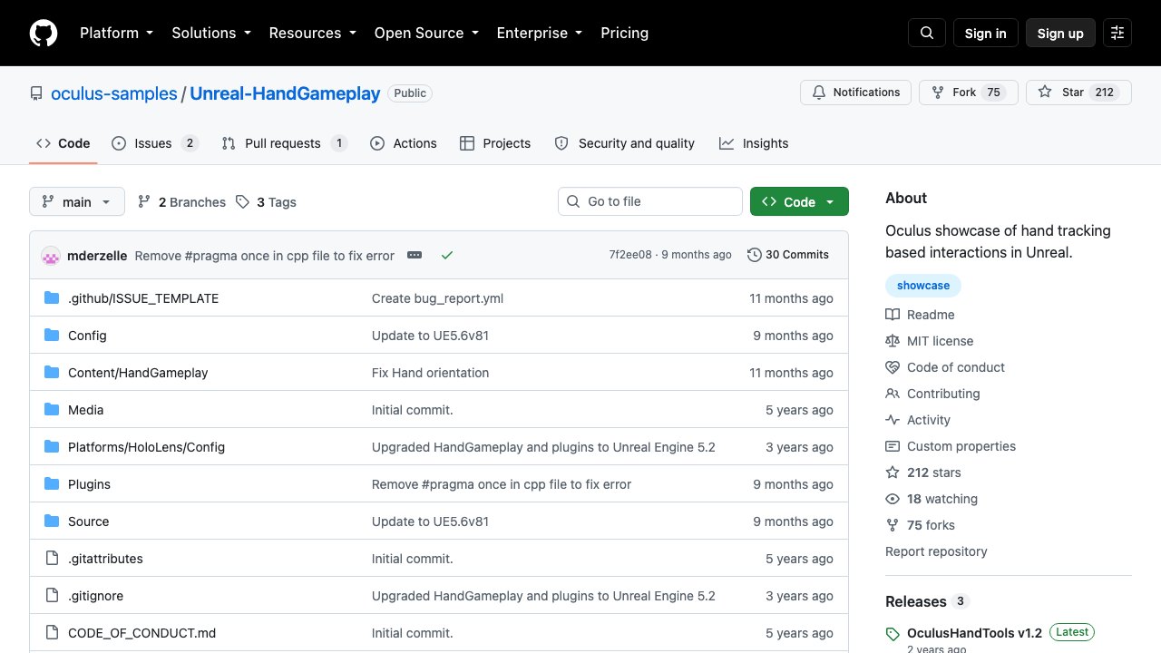Viewport: 1161px width, 653px height.
Task: Click the forks count fork icon
Action: [x=893, y=525]
